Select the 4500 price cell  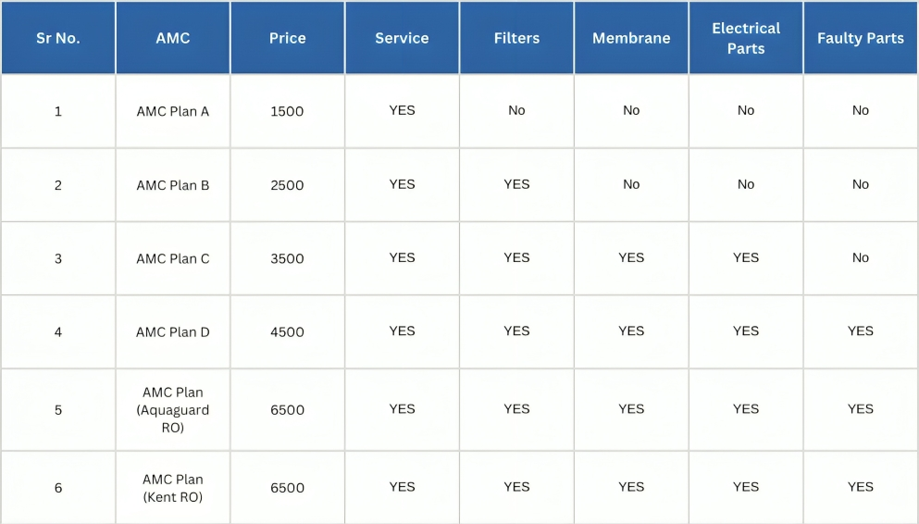[x=287, y=331]
